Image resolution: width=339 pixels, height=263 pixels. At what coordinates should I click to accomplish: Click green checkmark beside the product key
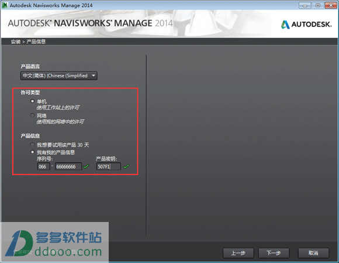tap(126, 166)
